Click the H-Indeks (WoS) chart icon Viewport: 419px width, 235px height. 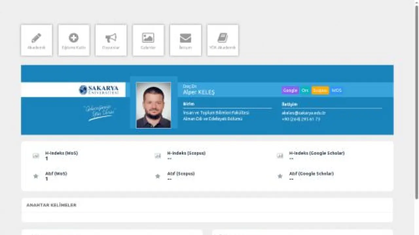click(x=36, y=156)
